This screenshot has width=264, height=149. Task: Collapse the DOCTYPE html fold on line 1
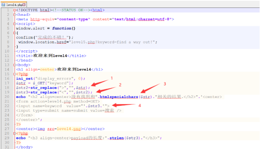coord(15,10)
